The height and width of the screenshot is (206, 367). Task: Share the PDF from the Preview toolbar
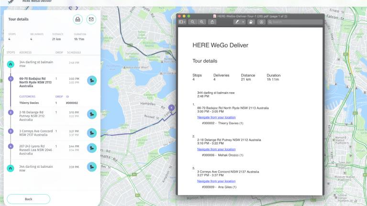pos(212,22)
